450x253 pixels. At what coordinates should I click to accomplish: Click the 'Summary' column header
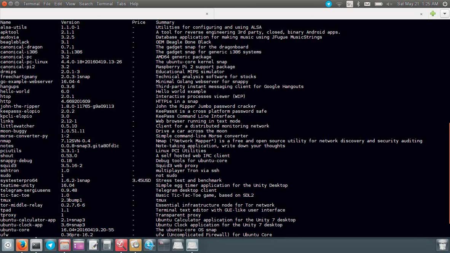(x=165, y=22)
